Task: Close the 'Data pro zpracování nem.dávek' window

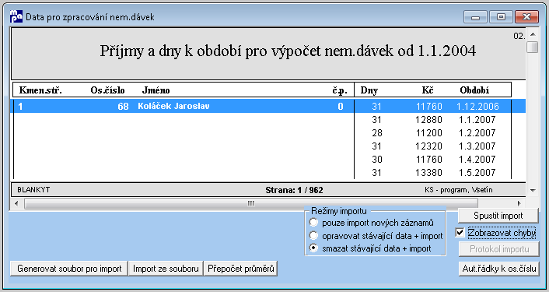Action: pyautogui.click(x=526, y=17)
